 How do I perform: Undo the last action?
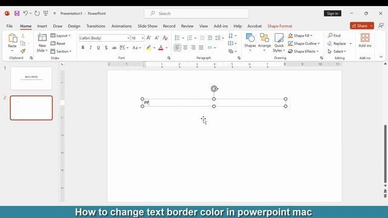[25, 13]
